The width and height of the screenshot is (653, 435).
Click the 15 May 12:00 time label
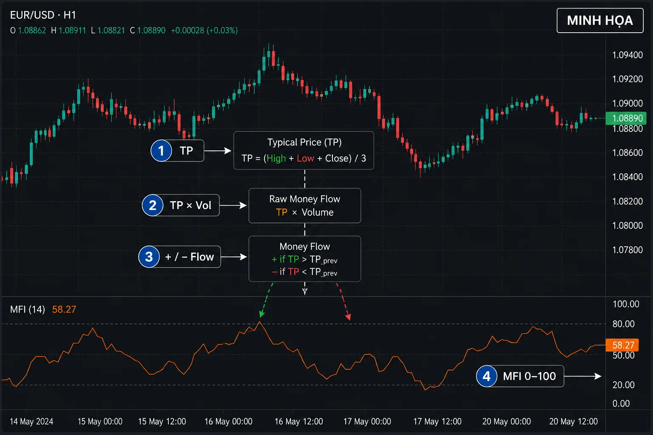162,421
